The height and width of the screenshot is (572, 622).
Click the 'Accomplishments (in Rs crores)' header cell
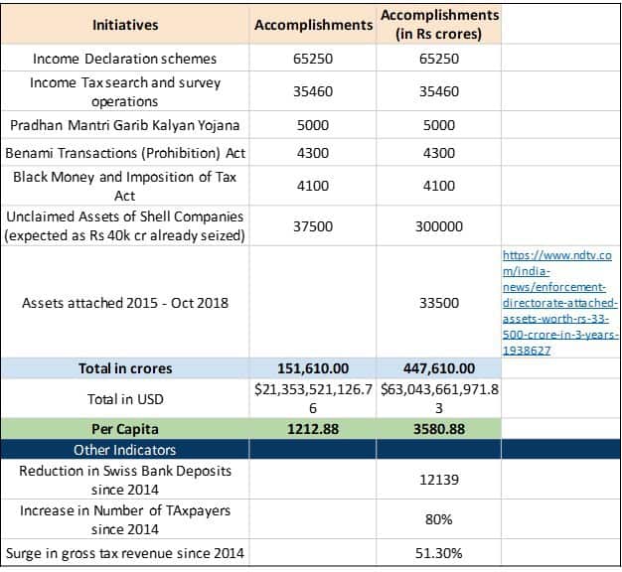(x=439, y=24)
